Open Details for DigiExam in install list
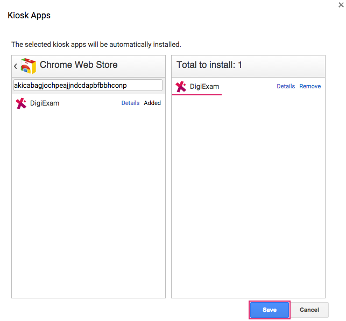 tap(286, 86)
